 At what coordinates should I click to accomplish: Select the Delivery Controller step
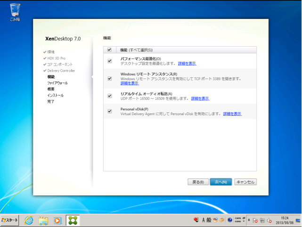pos(61,71)
